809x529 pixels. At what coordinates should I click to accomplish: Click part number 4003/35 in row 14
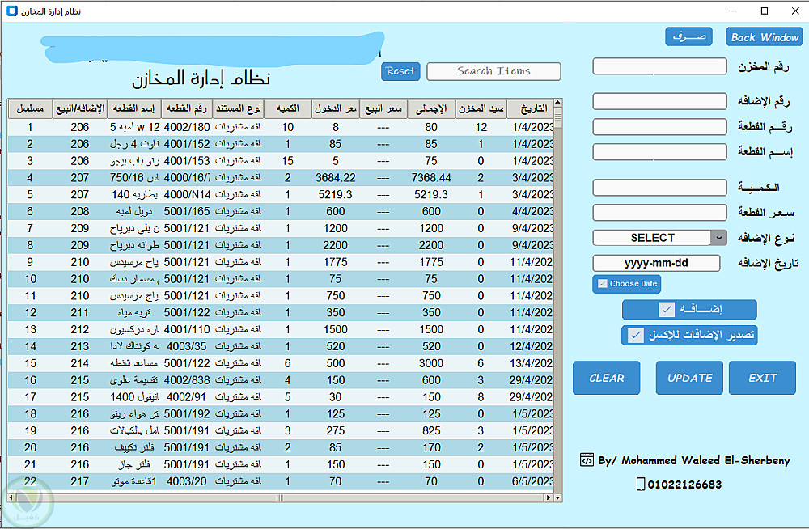tap(186, 346)
